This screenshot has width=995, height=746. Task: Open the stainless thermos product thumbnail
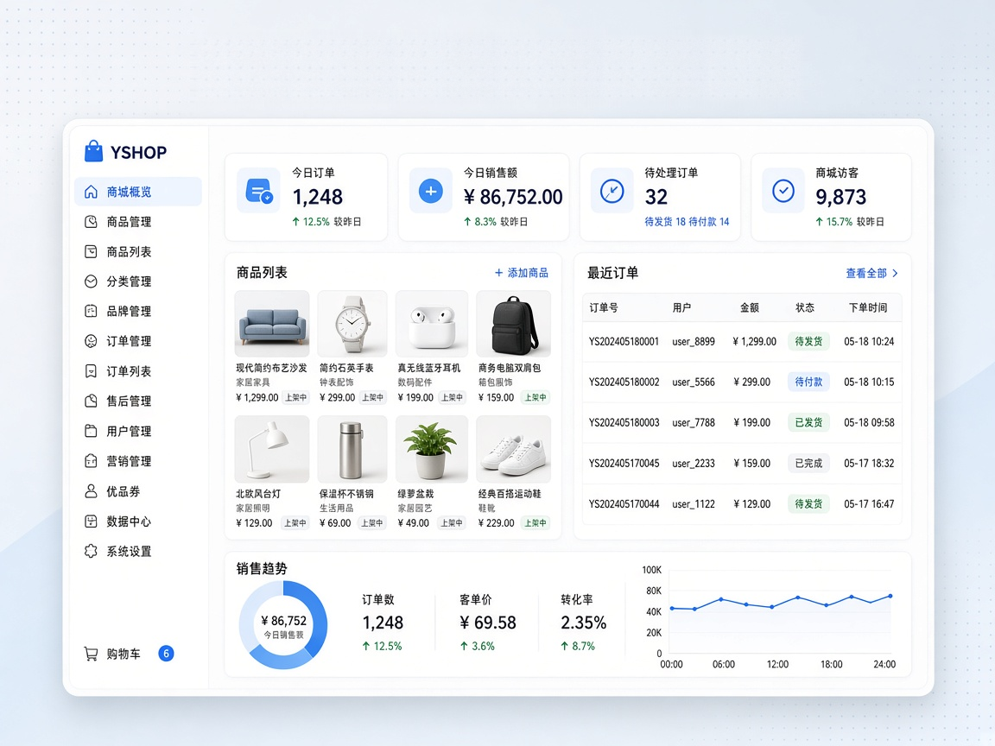click(352, 449)
